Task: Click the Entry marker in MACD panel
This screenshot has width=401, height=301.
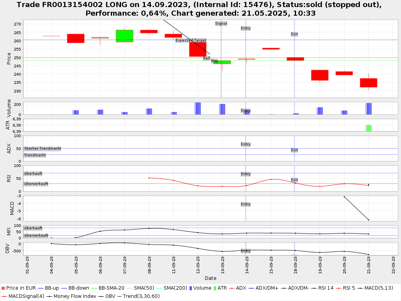Action: point(246,204)
